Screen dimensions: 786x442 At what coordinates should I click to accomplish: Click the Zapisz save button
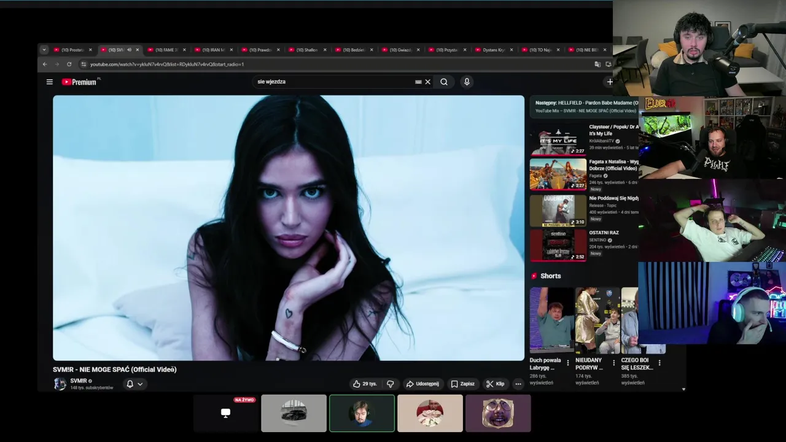coord(463,384)
